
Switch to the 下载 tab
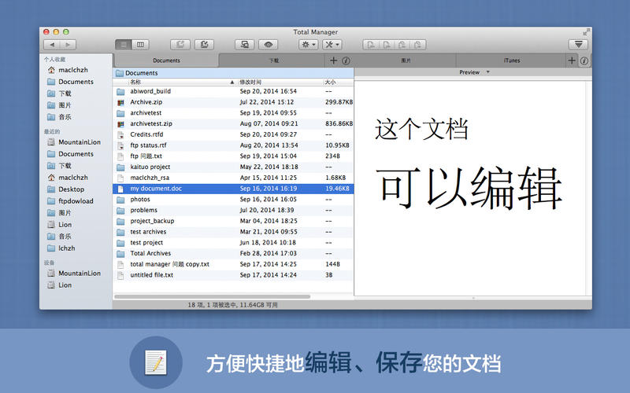[x=273, y=61]
